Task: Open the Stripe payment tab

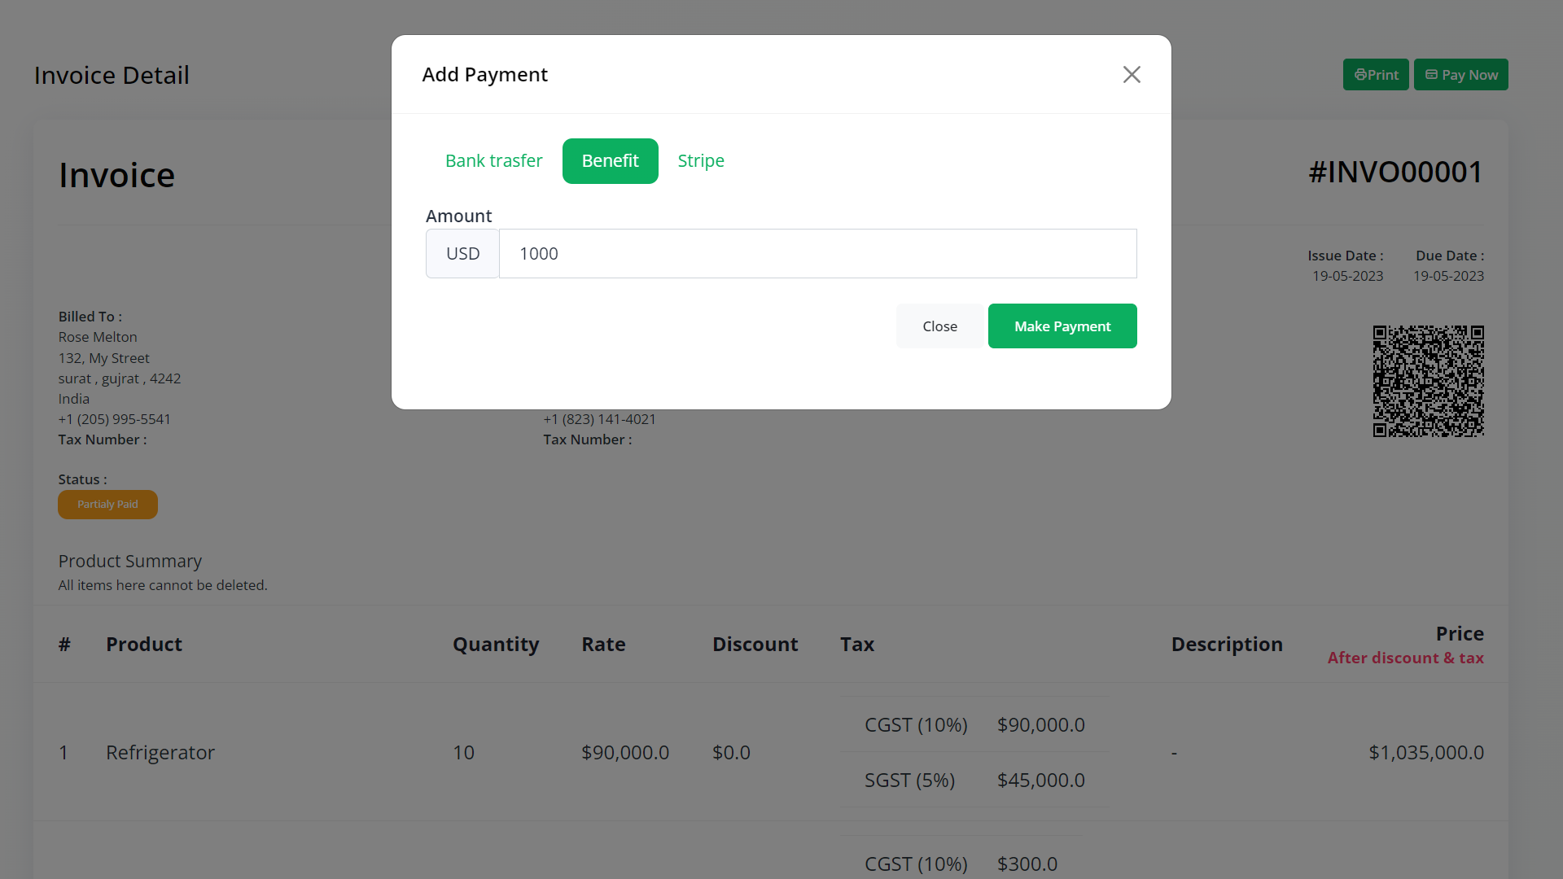Action: click(x=701, y=161)
